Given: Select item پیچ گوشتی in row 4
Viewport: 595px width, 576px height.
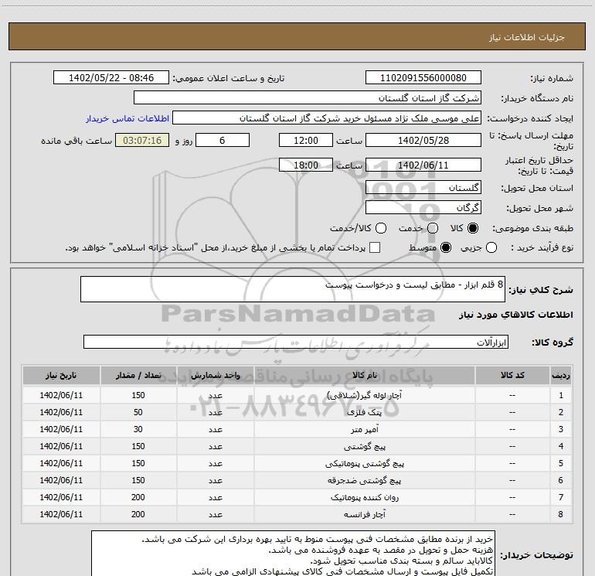Looking at the screenshot, I should pos(364,447).
